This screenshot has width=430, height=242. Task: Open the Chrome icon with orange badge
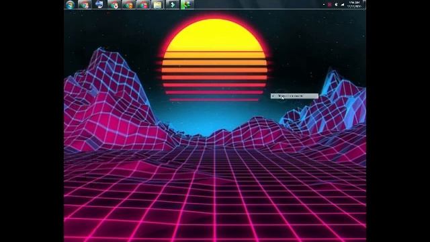point(128,5)
